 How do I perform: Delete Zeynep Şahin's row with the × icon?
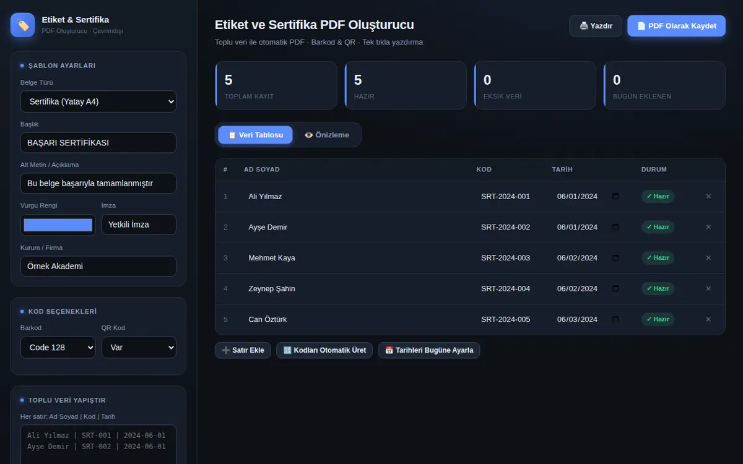(x=708, y=288)
